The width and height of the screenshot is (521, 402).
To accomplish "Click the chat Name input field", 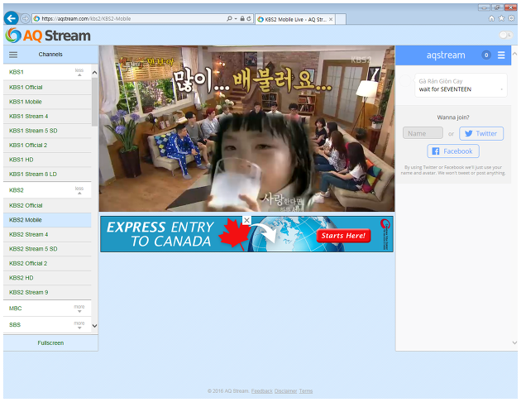I will point(423,133).
